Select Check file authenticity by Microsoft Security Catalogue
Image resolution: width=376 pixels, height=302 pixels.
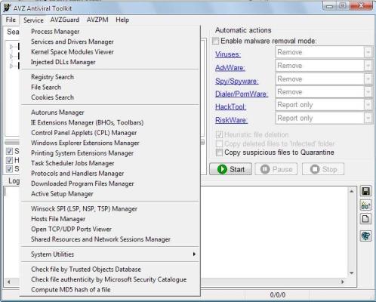pyautogui.click(x=110, y=279)
